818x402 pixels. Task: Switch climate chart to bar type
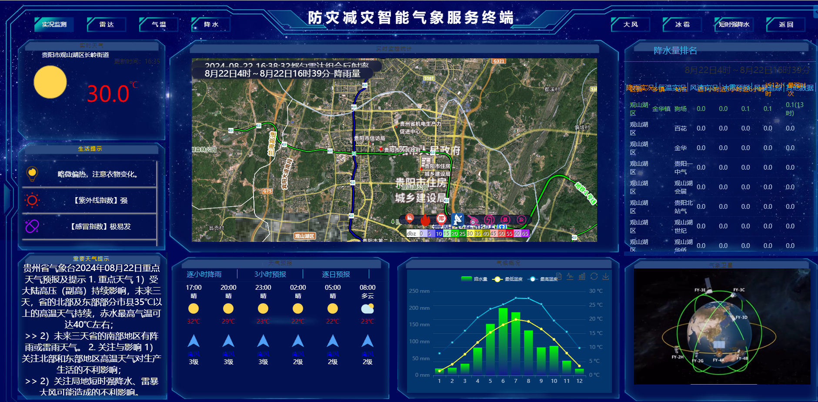(582, 276)
